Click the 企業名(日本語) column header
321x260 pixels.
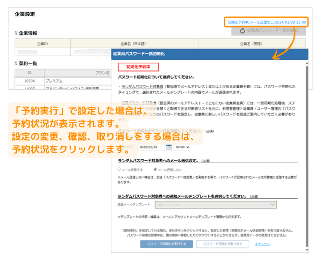pos(134,44)
